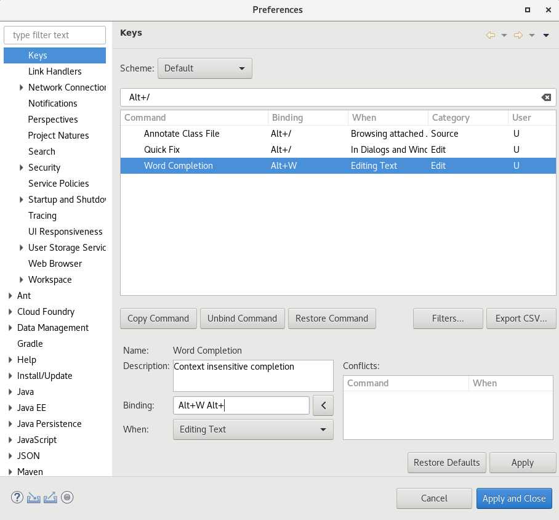Sort table by Binding column header
The height and width of the screenshot is (520, 559).
pyautogui.click(x=308, y=118)
